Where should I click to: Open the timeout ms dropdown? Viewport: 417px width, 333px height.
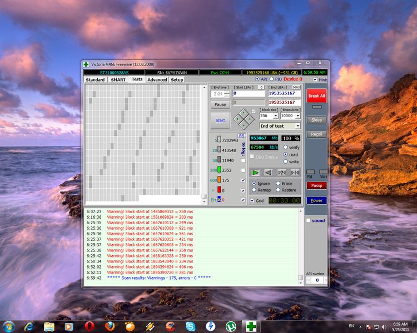pyautogui.click(x=297, y=116)
